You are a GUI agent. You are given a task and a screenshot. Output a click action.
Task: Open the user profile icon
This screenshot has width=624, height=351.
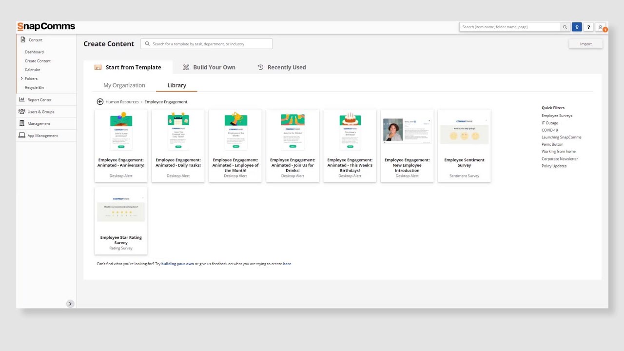[x=601, y=27]
